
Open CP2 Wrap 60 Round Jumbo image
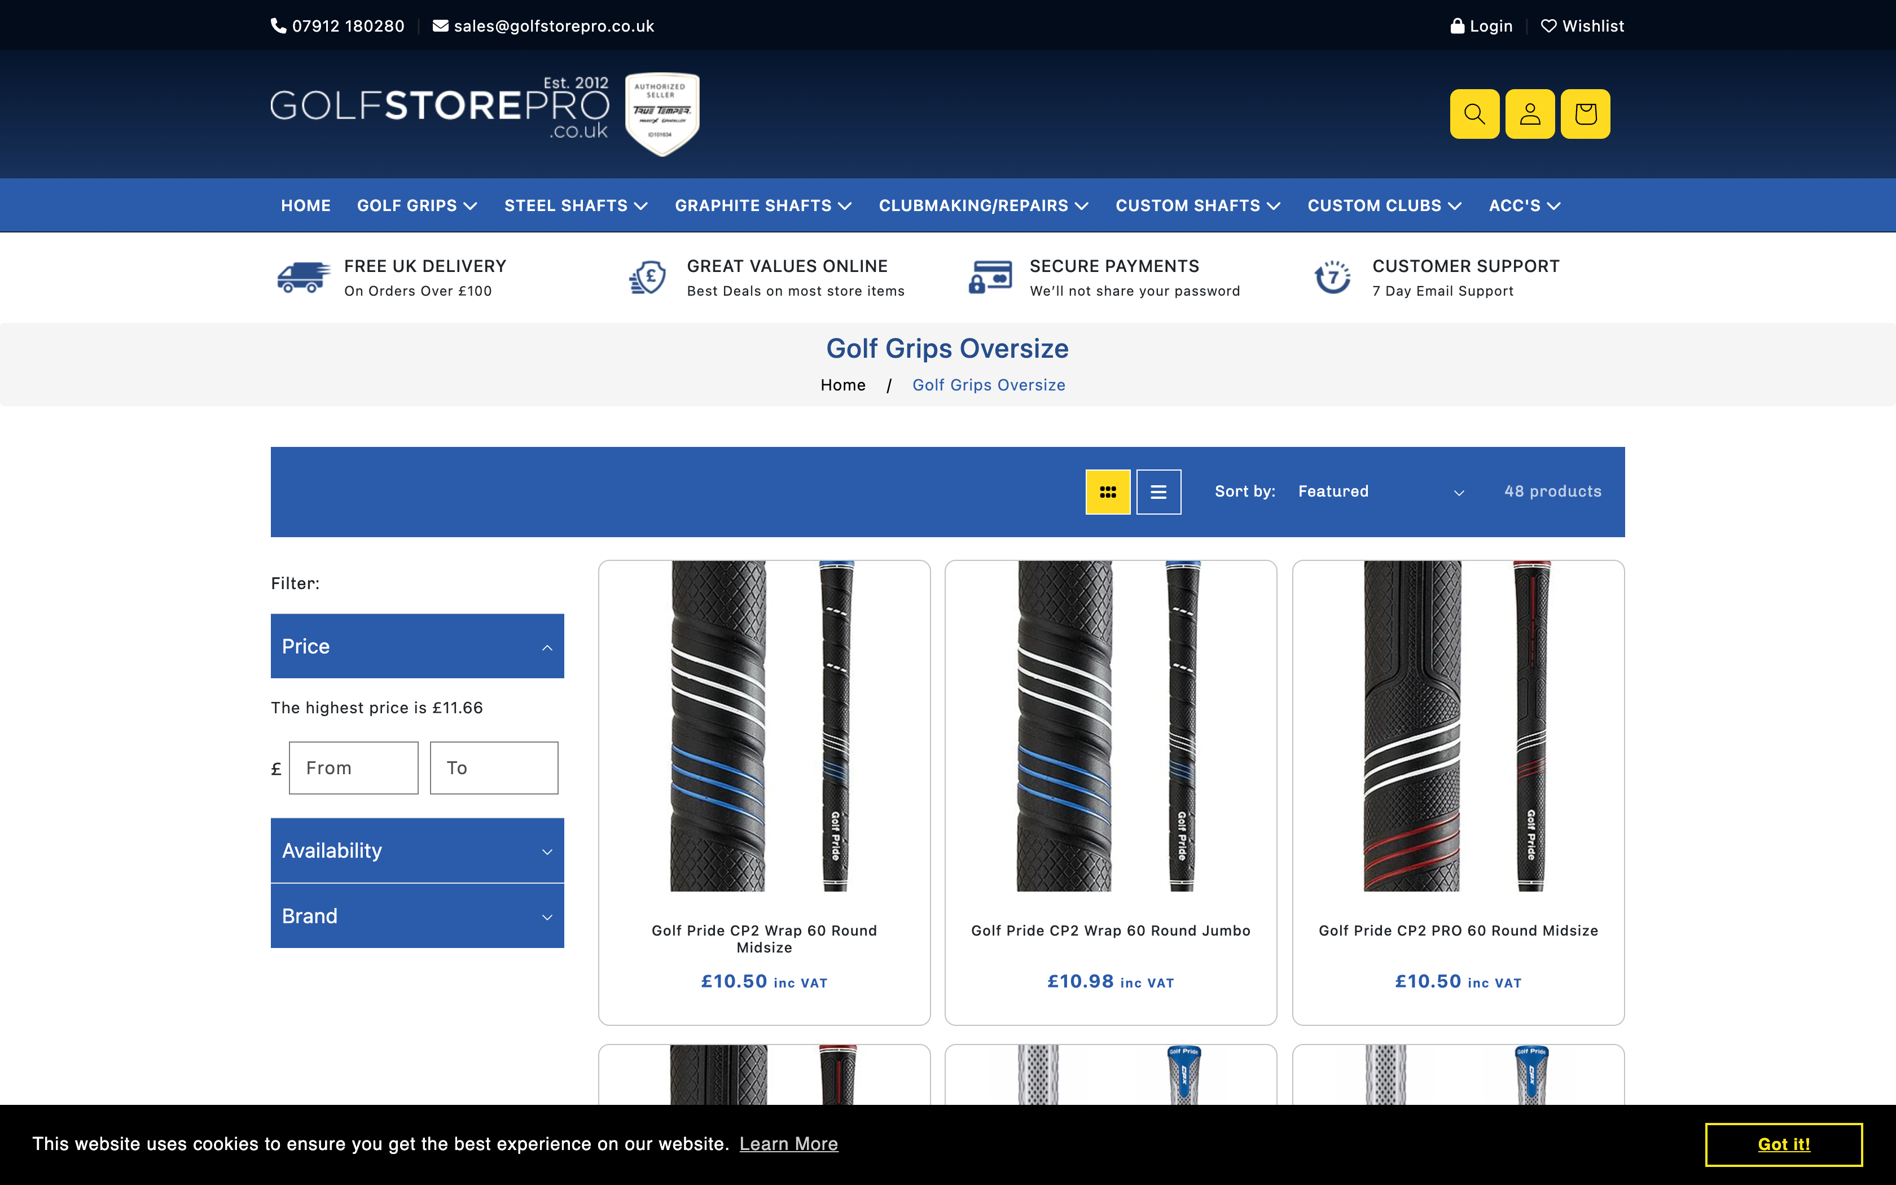1111,726
